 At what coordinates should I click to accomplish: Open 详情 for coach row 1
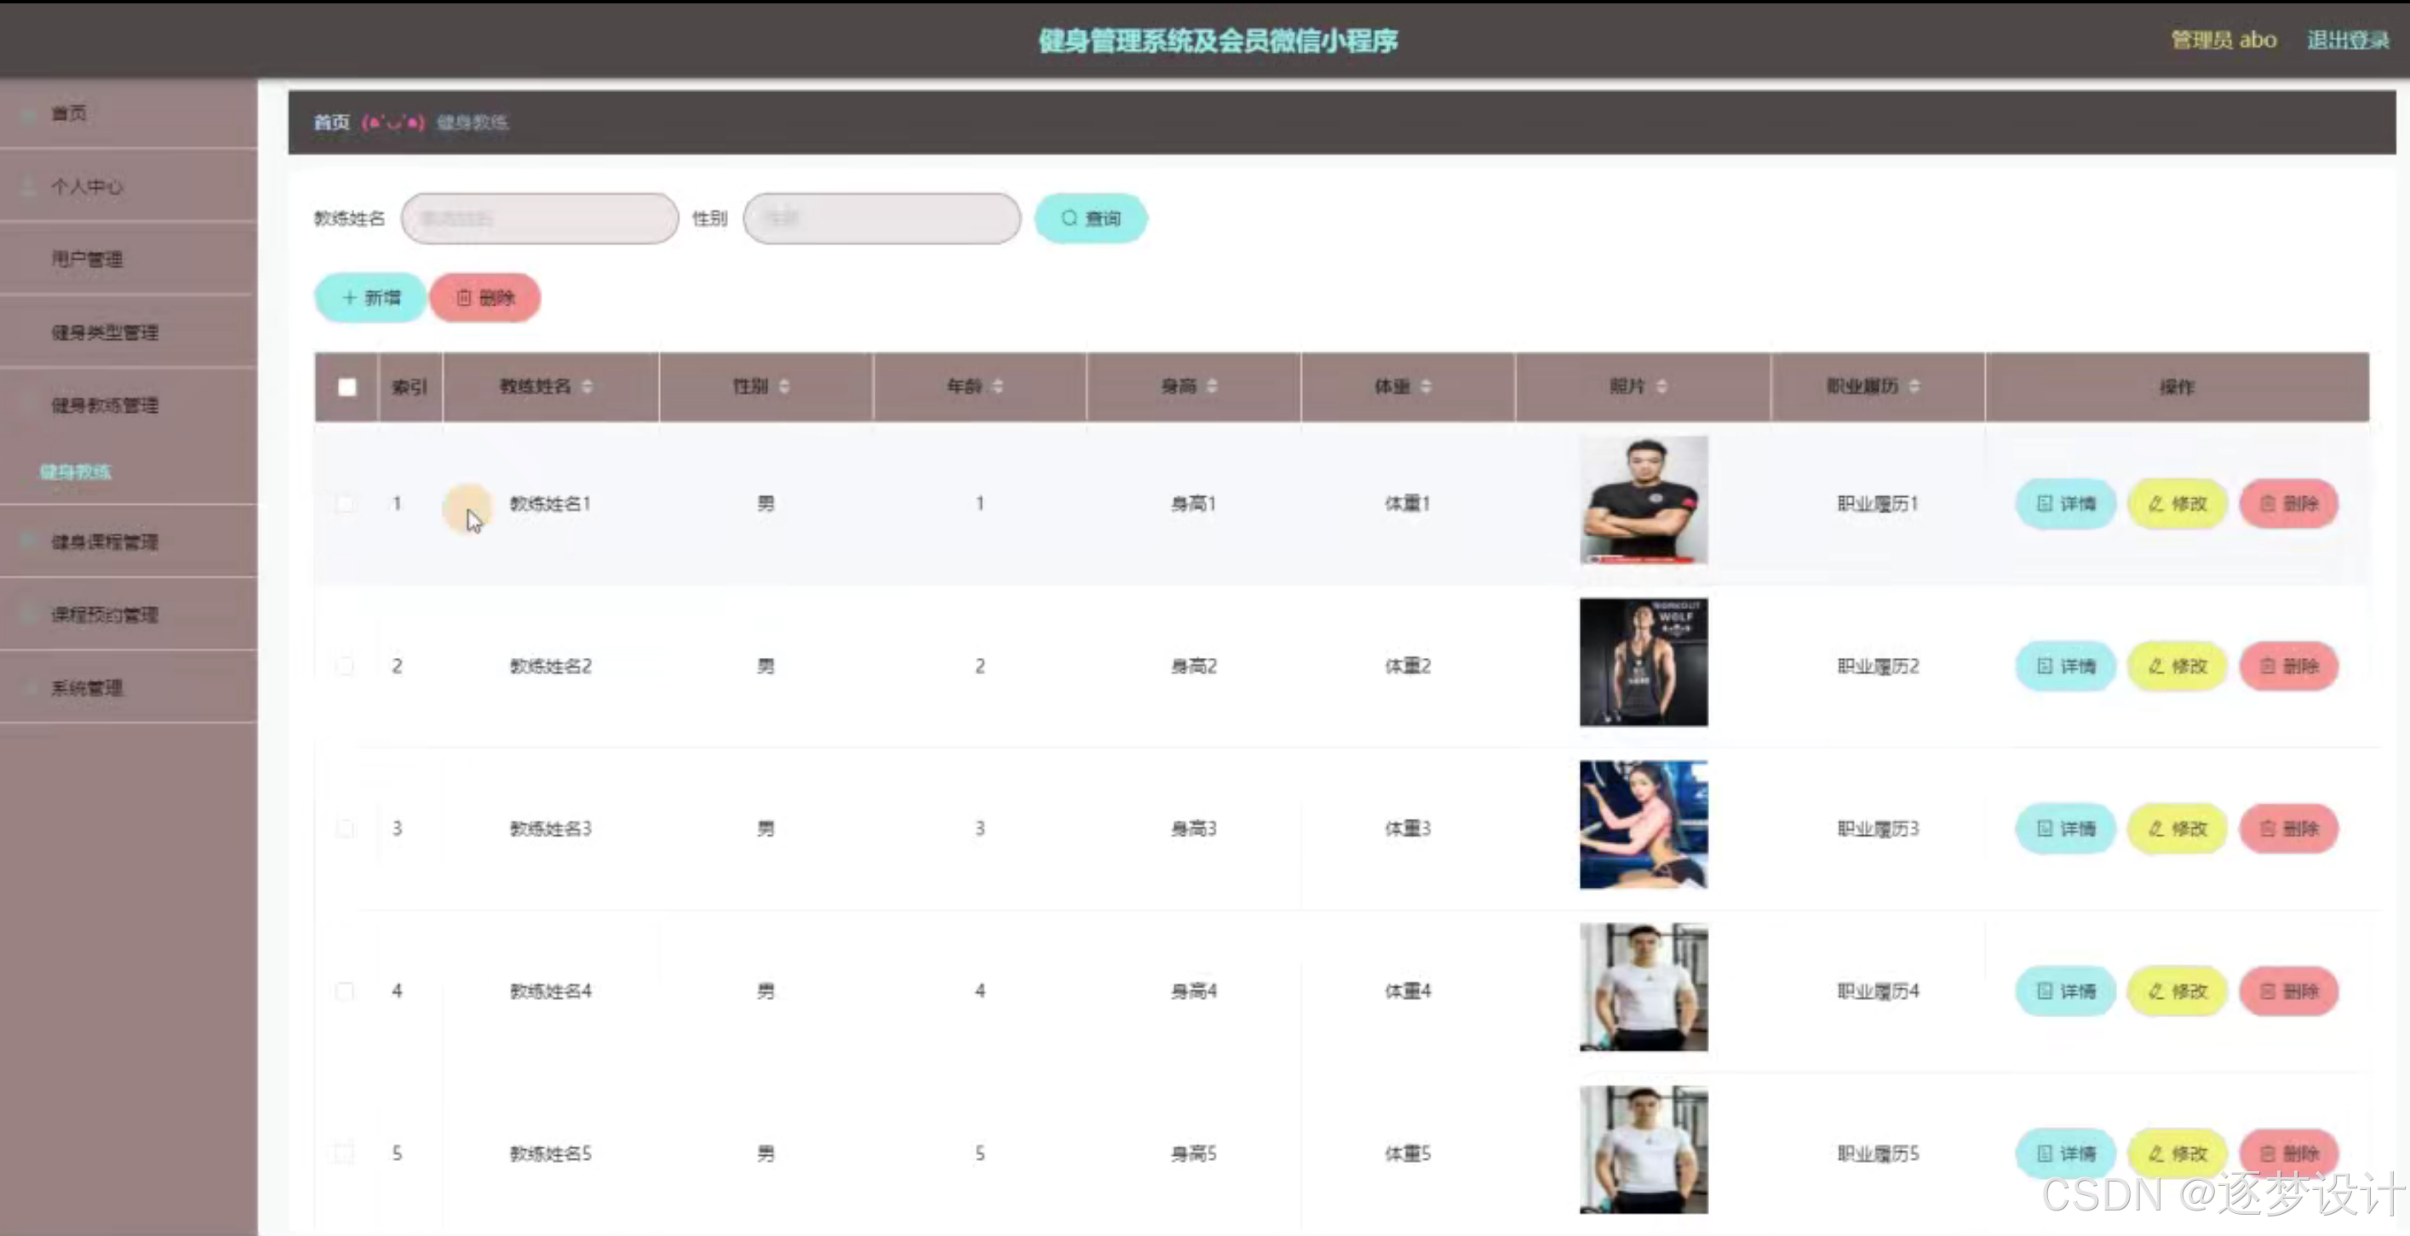pyautogui.click(x=2066, y=503)
